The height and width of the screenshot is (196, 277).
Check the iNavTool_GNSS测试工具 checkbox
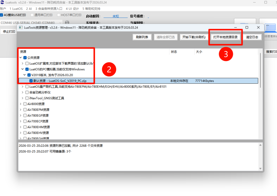pos(27,98)
